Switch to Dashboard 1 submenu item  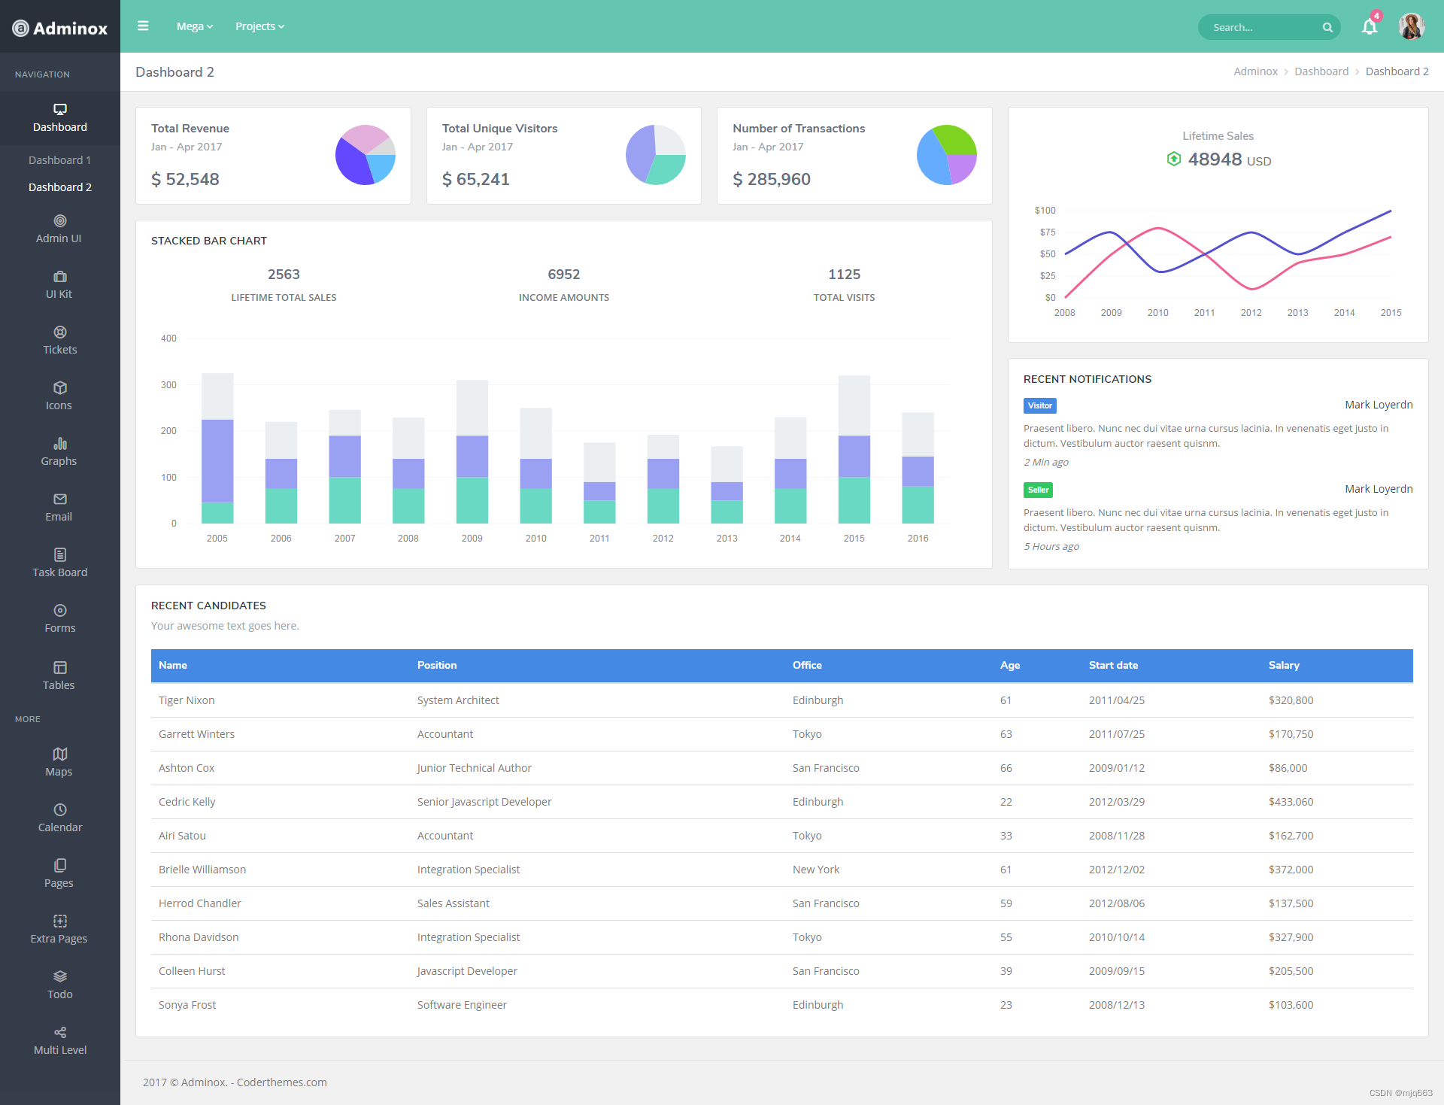pos(59,160)
